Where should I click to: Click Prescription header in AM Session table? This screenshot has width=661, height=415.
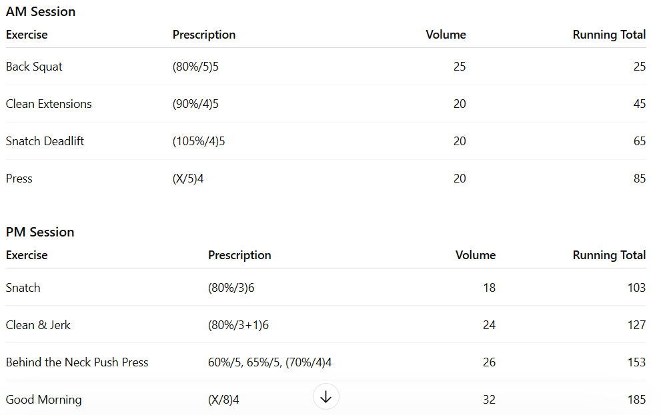[204, 35]
